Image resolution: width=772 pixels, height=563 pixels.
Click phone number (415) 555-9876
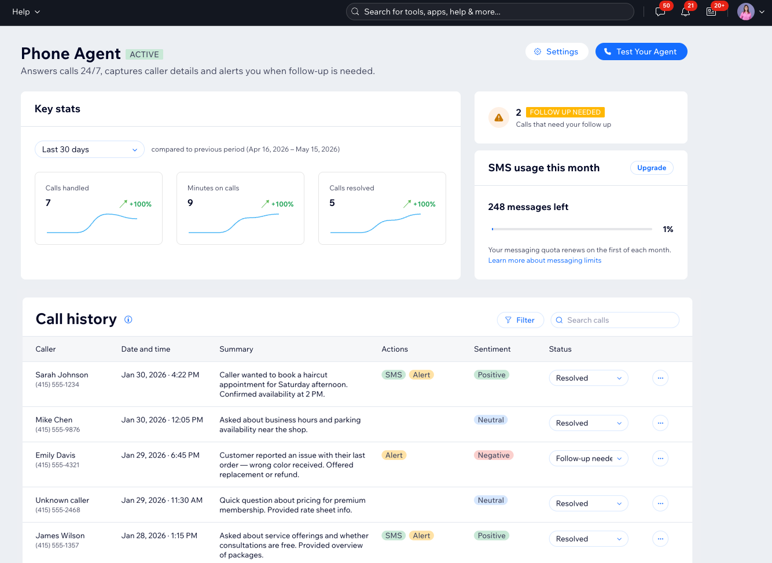click(58, 430)
